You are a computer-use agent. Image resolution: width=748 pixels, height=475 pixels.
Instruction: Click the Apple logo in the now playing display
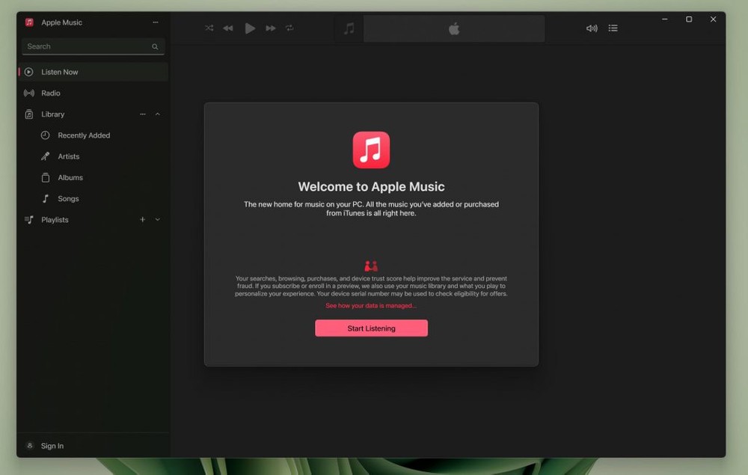(454, 28)
